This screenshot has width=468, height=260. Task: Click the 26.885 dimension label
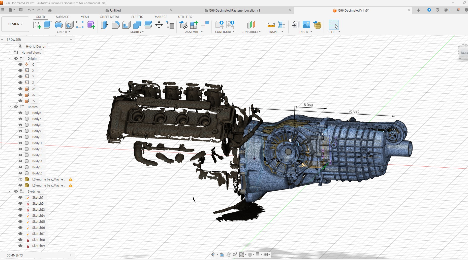pos(354,111)
